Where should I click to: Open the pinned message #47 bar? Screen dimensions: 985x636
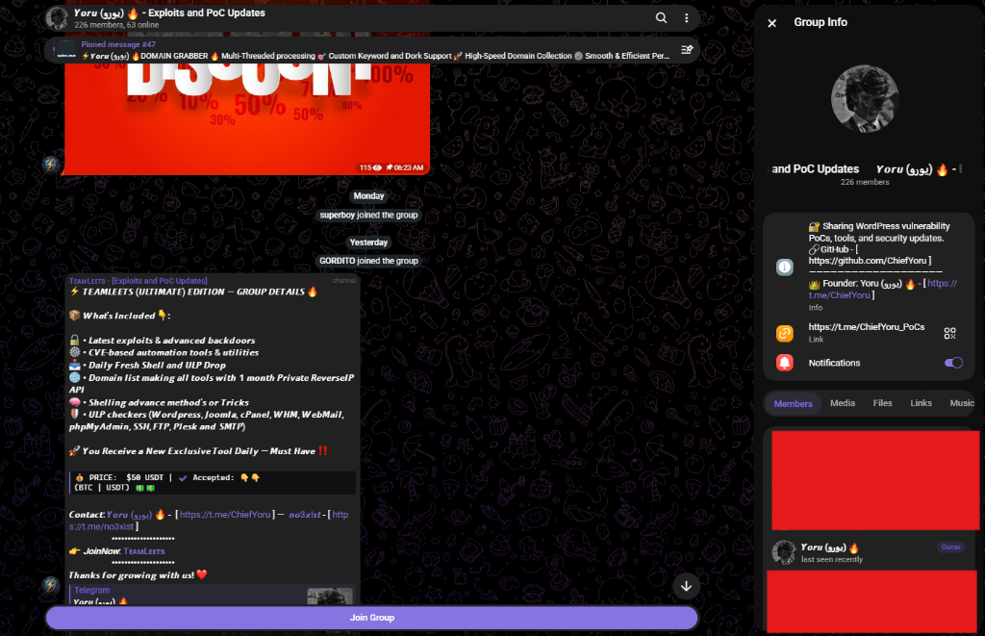coord(372,50)
